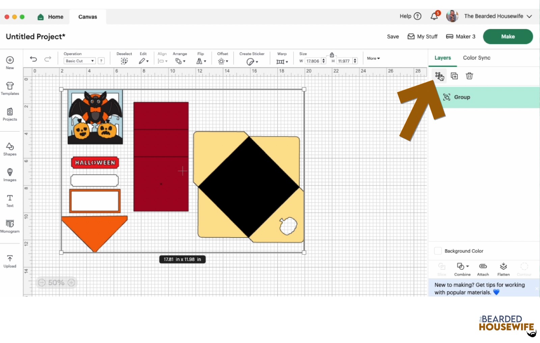Viewport: 540px width, 343px height.
Task: Open the Text tool
Action: 10,200
